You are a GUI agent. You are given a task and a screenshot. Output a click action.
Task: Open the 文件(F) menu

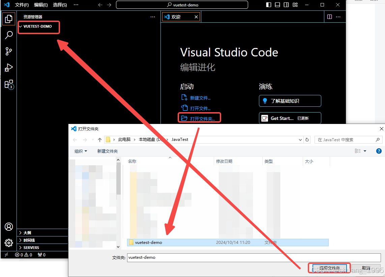click(x=22, y=5)
